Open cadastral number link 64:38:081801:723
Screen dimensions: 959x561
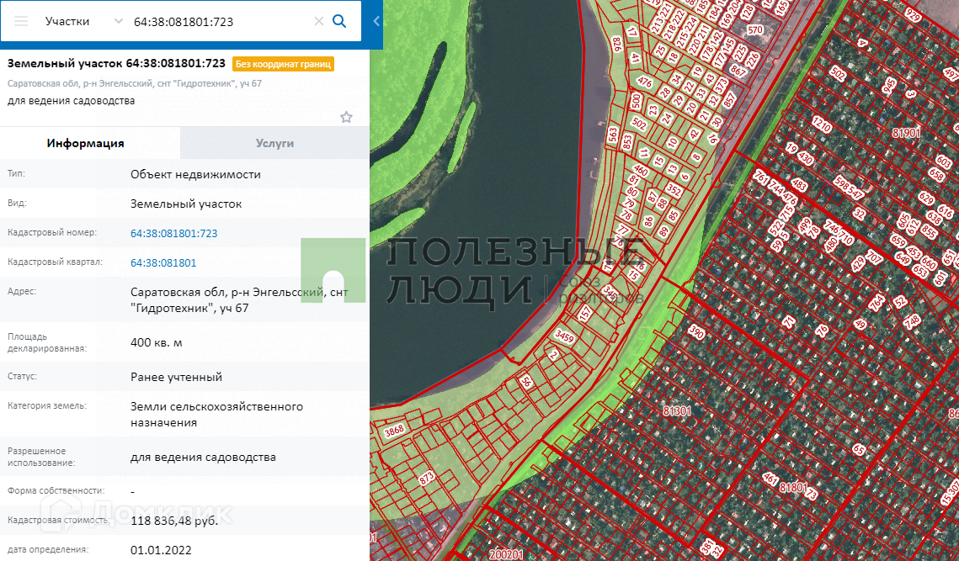click(173, 234)
